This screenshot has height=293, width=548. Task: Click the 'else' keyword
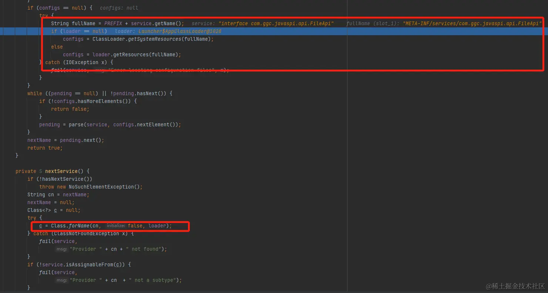(x=57, y=47)
